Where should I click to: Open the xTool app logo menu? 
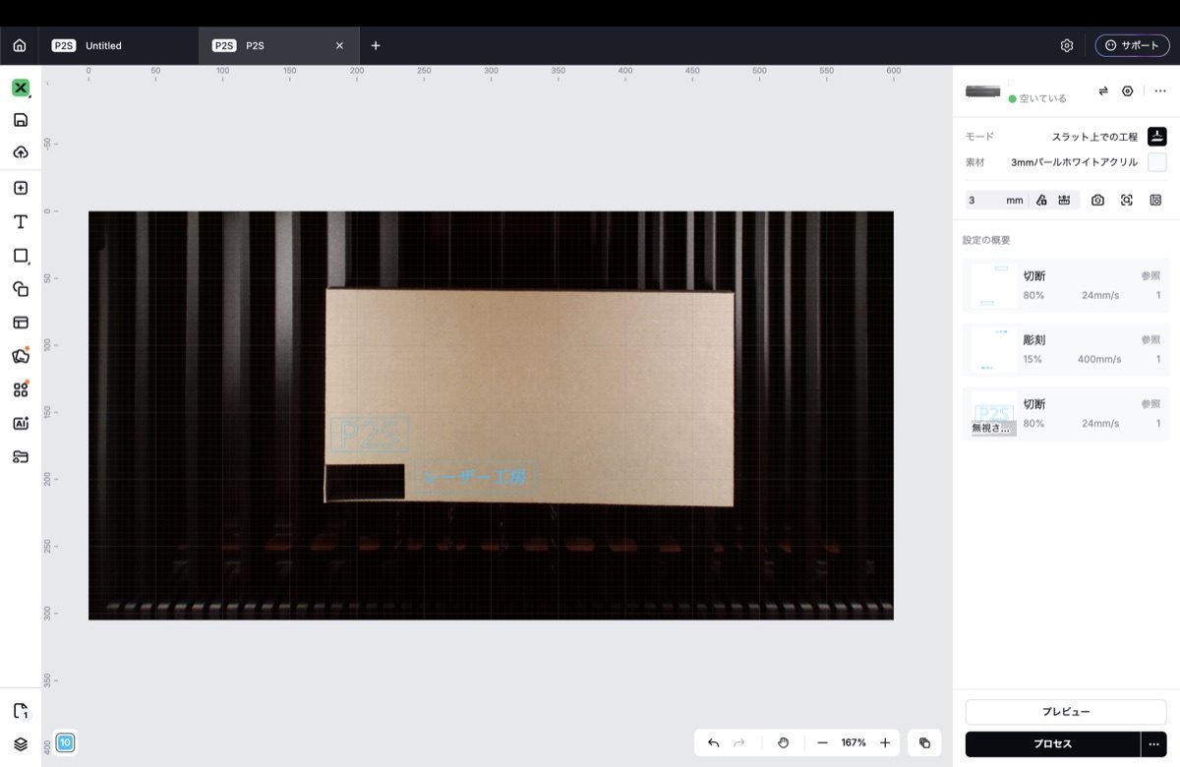tap(21, 88)
